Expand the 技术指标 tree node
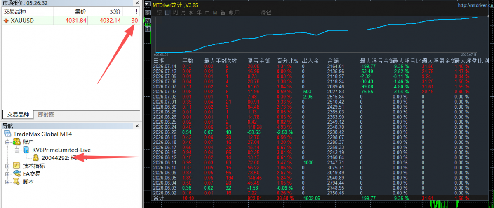This screenshot has height=208, width=494. pos(7,166)
